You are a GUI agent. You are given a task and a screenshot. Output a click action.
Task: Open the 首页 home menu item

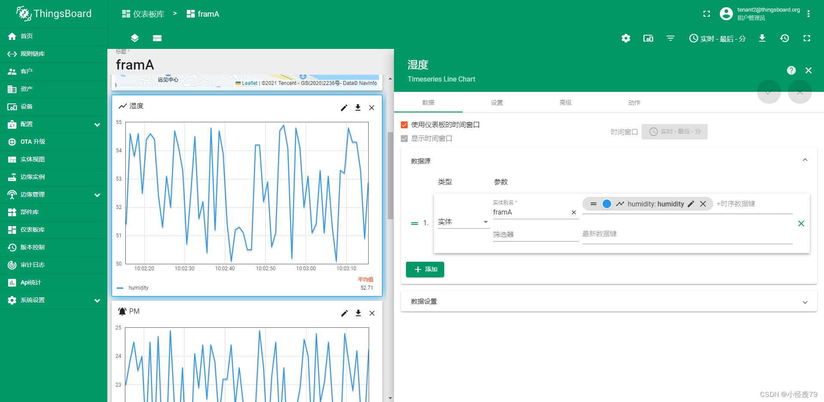(54, 36)
